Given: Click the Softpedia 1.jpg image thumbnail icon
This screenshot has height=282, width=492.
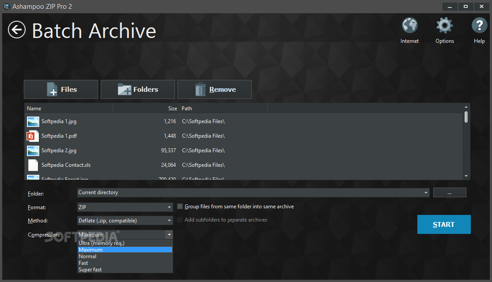Looking at the screenshot, I should pyautogui.click(x=33, y=122).
